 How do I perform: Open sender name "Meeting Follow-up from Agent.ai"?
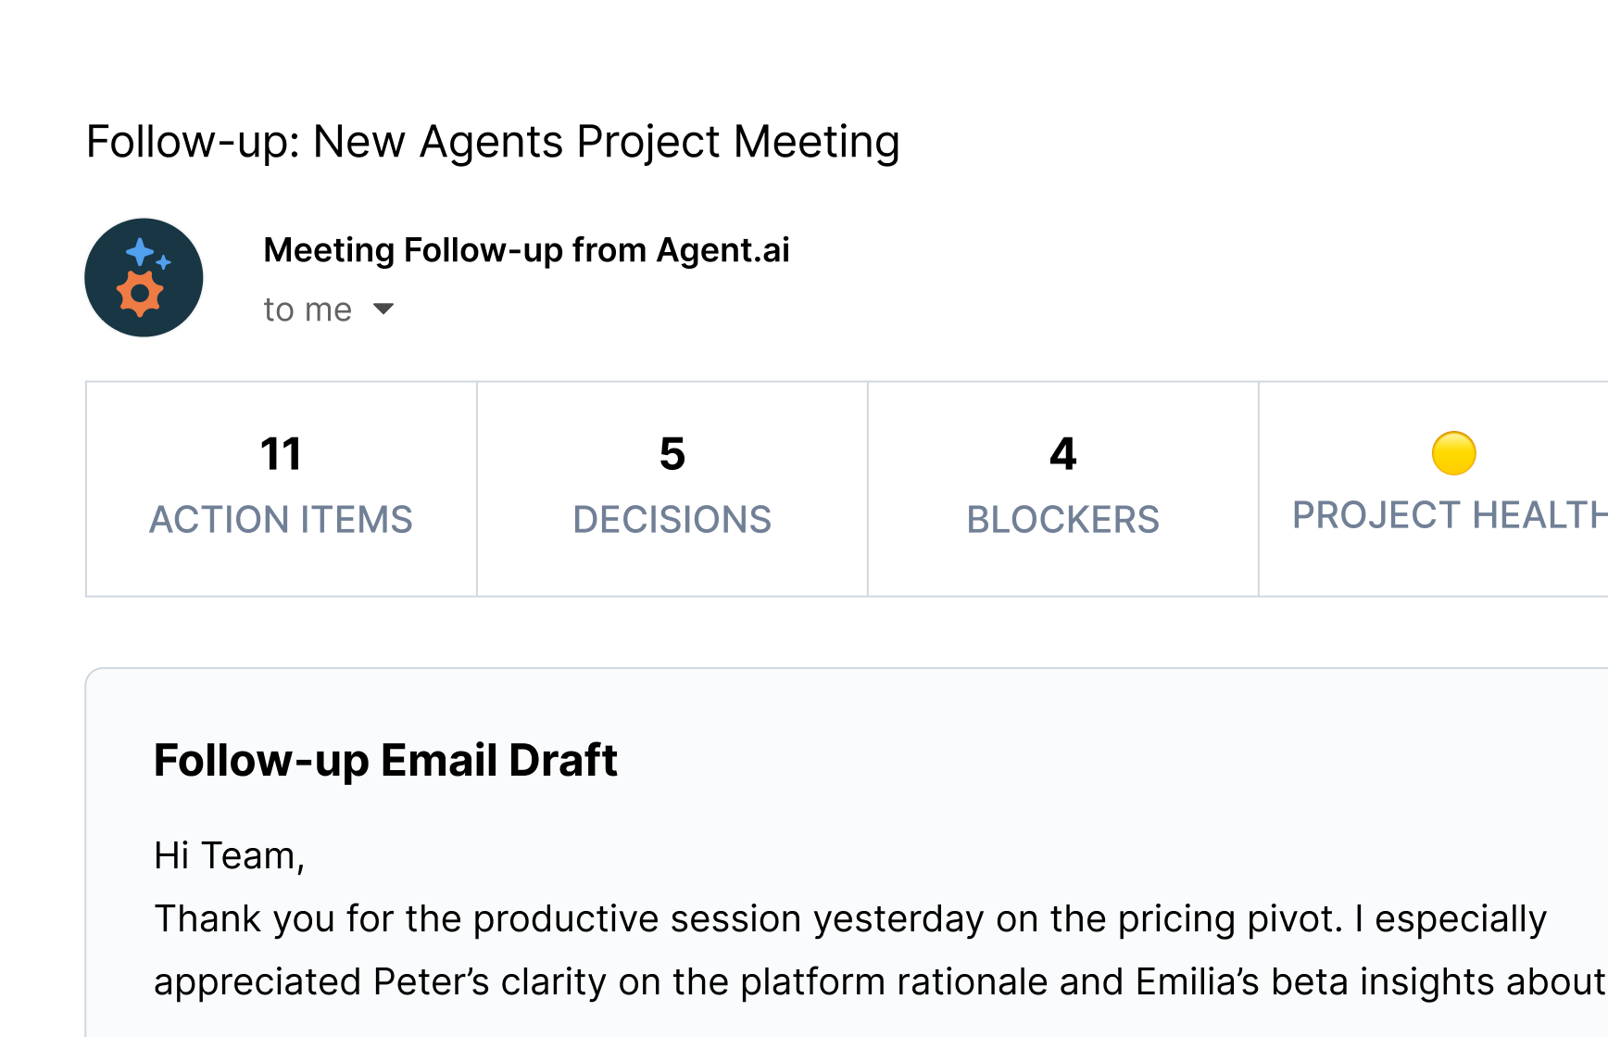point(526,250)
